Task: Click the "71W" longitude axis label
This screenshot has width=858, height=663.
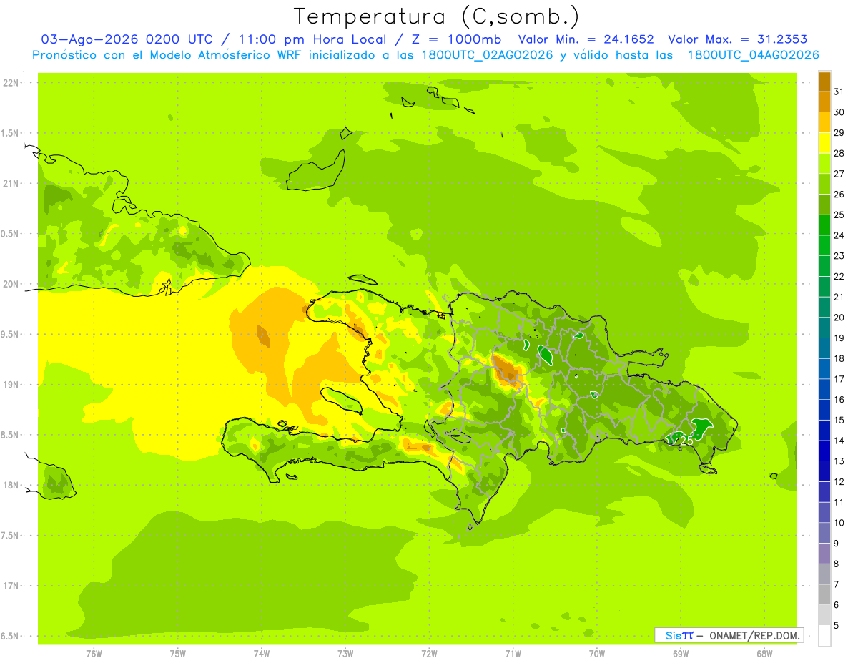Action: [x=513, y=654]
